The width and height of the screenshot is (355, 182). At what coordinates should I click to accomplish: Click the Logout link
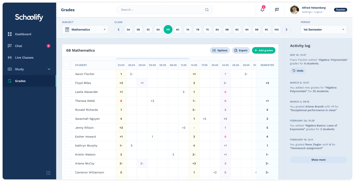tap(318, 12)
